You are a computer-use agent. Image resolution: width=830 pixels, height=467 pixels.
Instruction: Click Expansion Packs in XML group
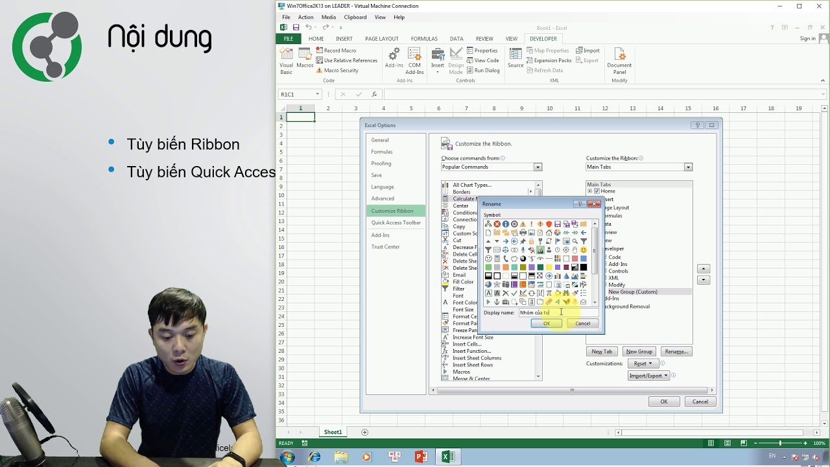(549, 60)
